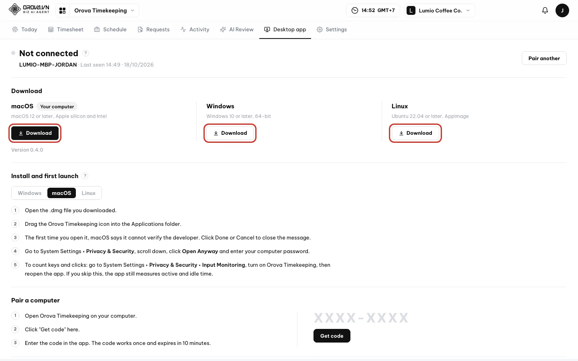View the Activity tab
The width and height of the screenshot is (578, 361).
195,29
